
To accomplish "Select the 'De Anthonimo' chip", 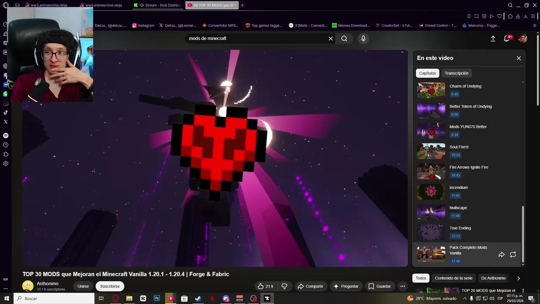I will pyautogui.click(x=494, y=278).
